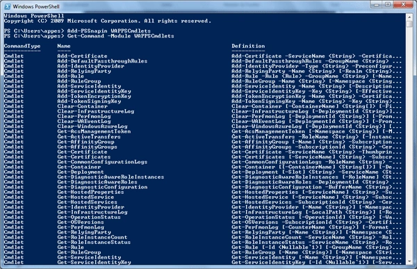This screenshot has height=269, width=417.
Task: Click Add-TokenEncryptionKey in the Name column
Action: [x=94, y=97]
